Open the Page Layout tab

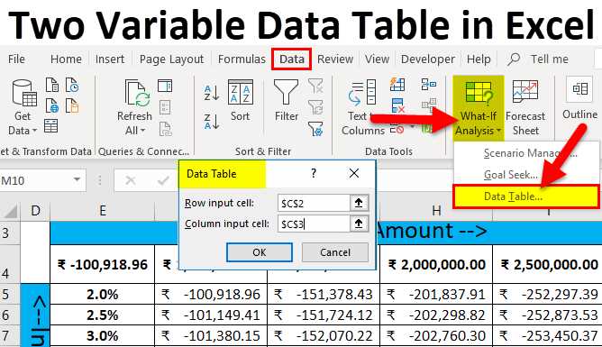pos(171,59)
